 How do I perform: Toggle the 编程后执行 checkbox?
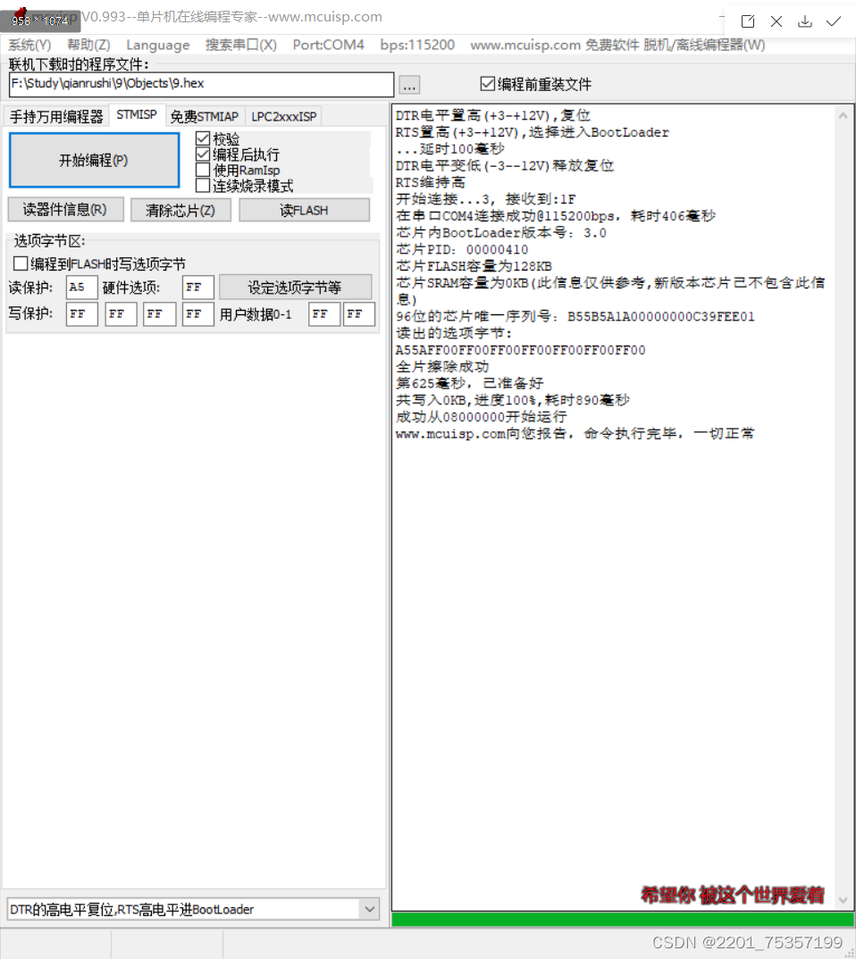203,154
